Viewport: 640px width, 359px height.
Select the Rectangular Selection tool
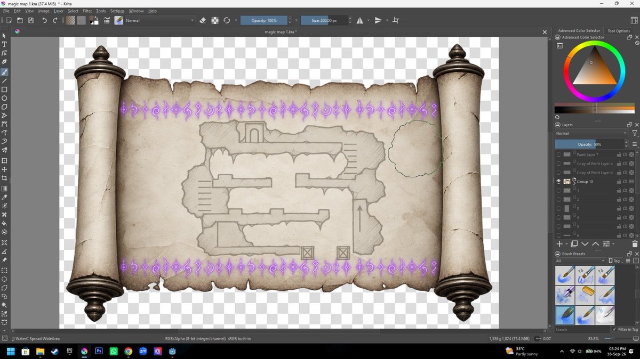pos(4,270)
